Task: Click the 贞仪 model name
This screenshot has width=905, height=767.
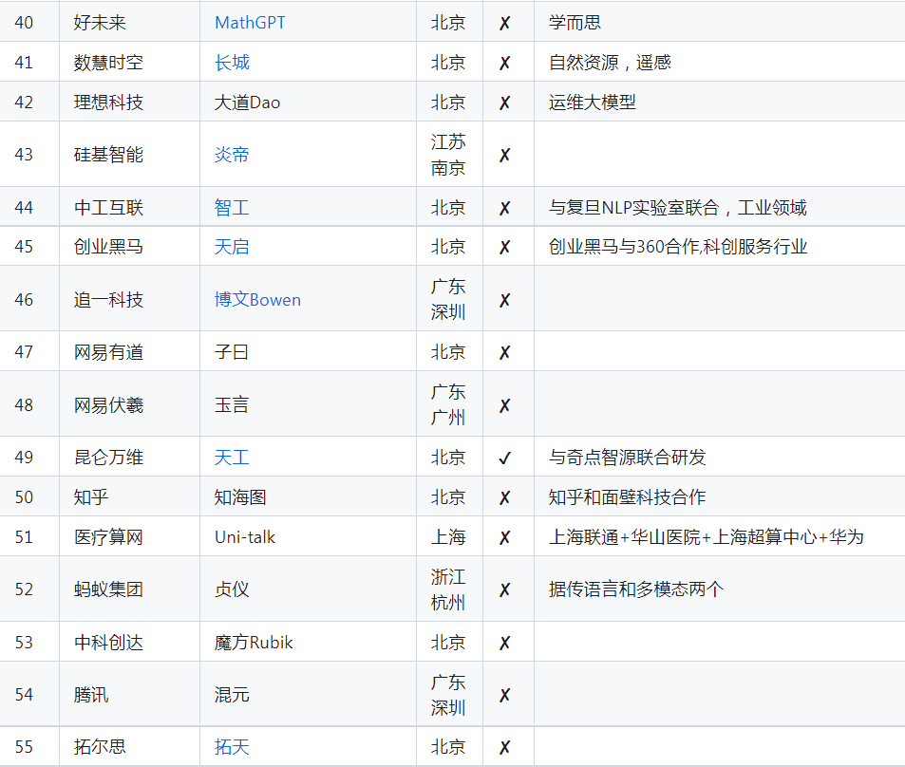Action: point(232,589)
